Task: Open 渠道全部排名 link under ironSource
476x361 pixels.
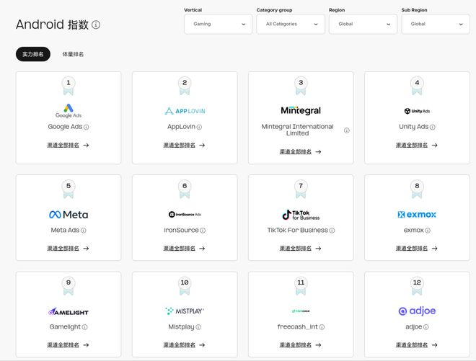Action: pos(185,249)
